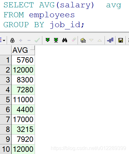The height and width of the screenshot is (154, 129).
Task: Click row header number 5
Action: pos(5,100)
